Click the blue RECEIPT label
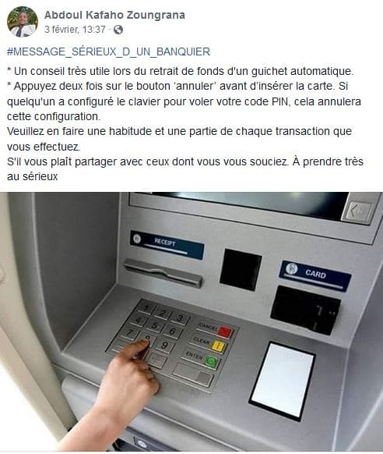This screenshot has width=383, height=454. [x=167, y=245]
